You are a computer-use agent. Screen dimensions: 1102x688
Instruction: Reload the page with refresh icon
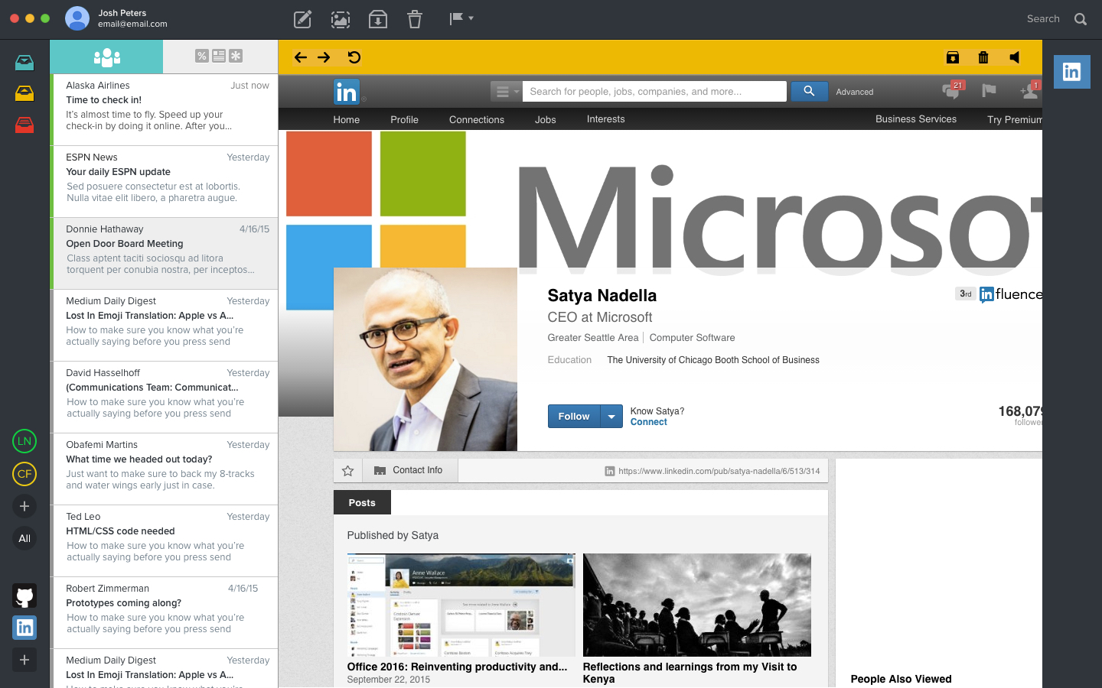[354, 57]
